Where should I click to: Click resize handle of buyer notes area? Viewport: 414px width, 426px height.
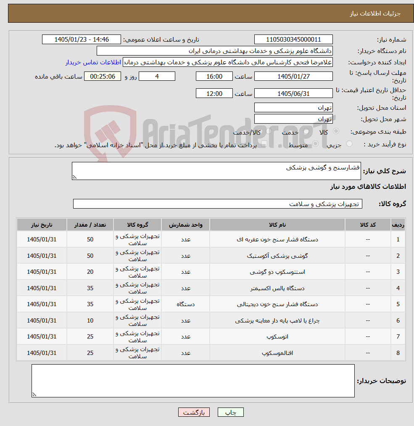pos(34,395)
